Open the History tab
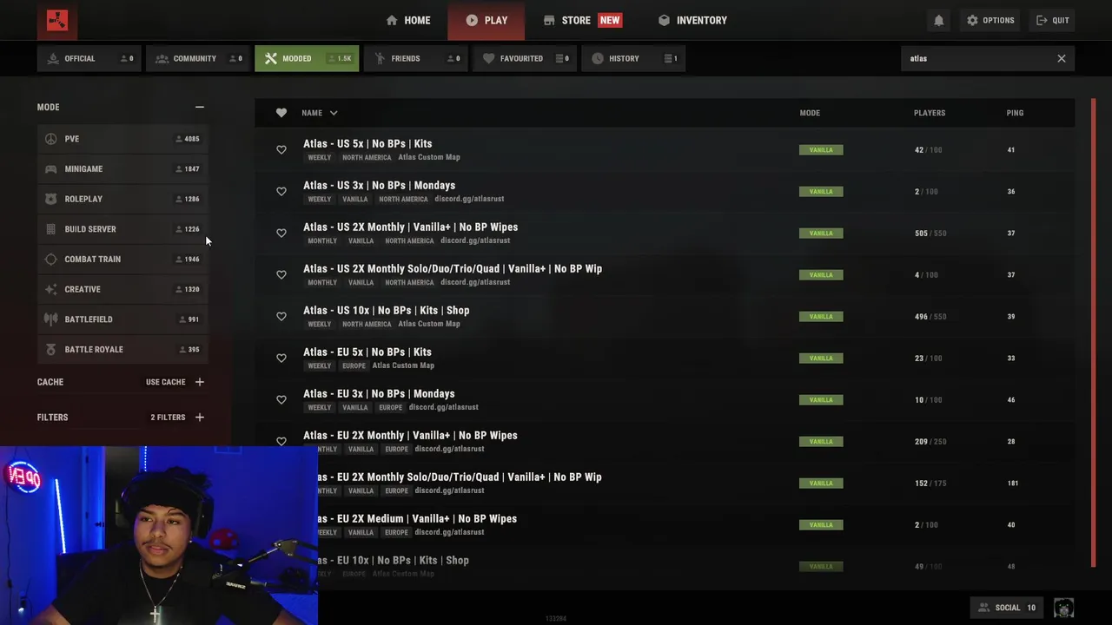Viewport: 1112px width, 625px height. (633, 58)
